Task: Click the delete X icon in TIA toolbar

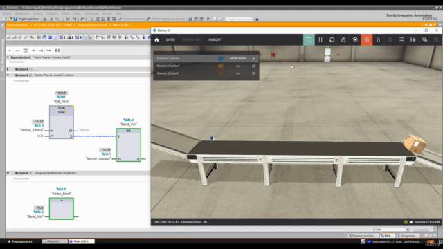Action: pyautogui.click(x=68, y=19)
